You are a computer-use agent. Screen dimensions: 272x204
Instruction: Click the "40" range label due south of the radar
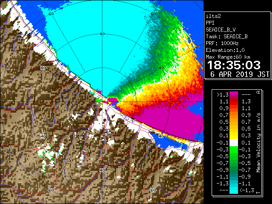click(102, 170)
